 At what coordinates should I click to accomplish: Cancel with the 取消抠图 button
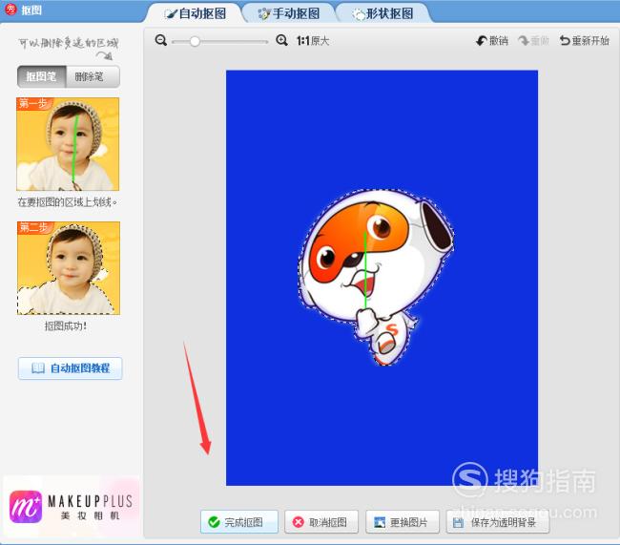point(321,522)
